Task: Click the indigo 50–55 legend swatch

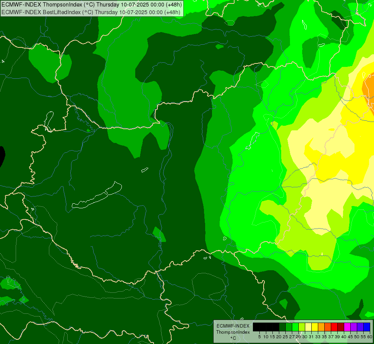Action: [360, 327]
